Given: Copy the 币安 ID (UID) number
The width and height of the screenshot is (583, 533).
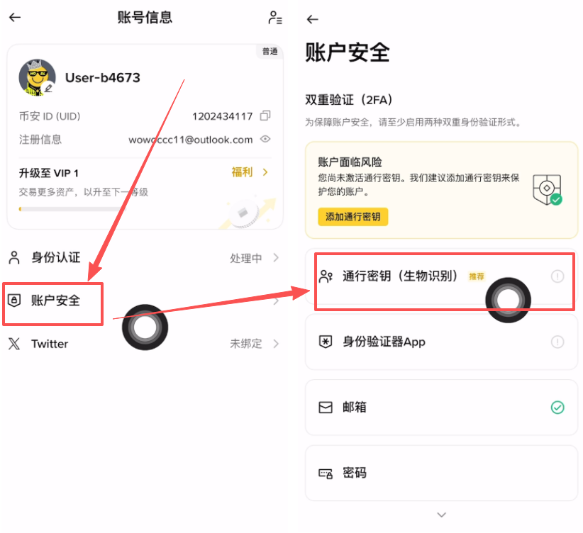Looking at the screenshot, I should 265,116.
